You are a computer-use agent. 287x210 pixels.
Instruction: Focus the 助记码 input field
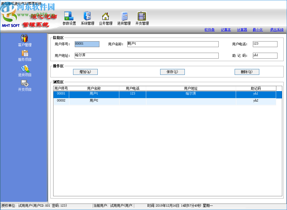pyautogui.click(x=265, y=56)
